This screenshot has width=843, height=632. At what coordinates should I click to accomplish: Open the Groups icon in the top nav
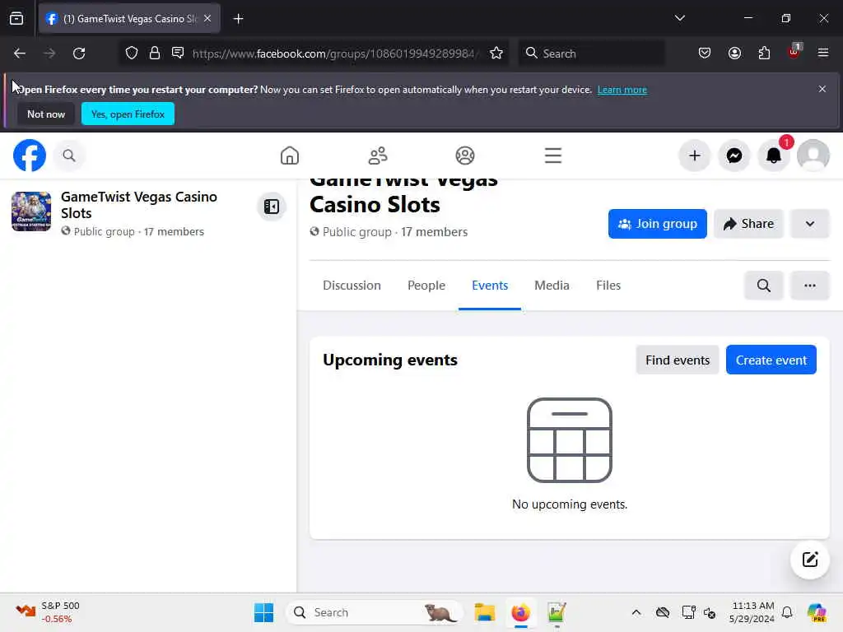[465, 156]
